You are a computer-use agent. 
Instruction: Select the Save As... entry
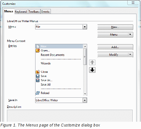pos(59,80)
